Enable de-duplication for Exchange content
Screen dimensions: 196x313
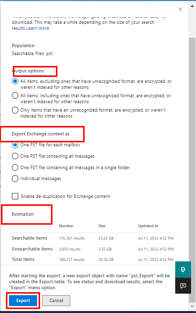(15, 196)
